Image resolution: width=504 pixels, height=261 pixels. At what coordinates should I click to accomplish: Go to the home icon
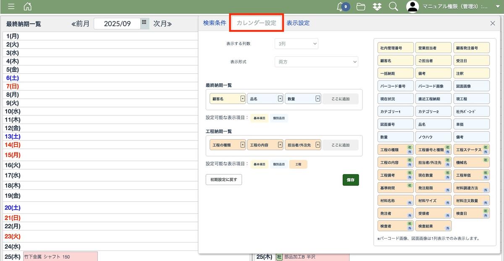[27, 6]
